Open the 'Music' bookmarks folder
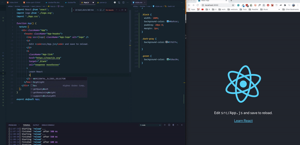The width and height of the screenshot is (300, 145). 264,9
